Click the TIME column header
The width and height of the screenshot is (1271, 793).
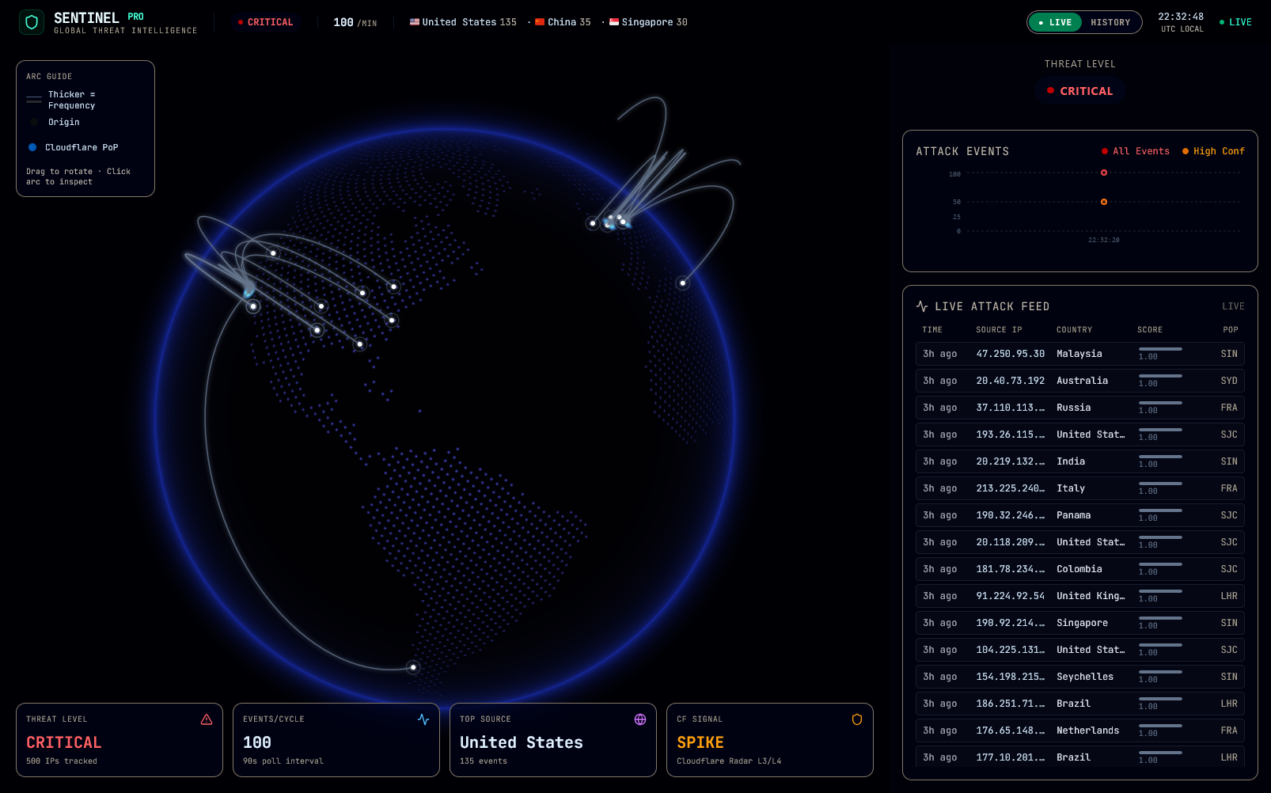[x=932, y=330]
